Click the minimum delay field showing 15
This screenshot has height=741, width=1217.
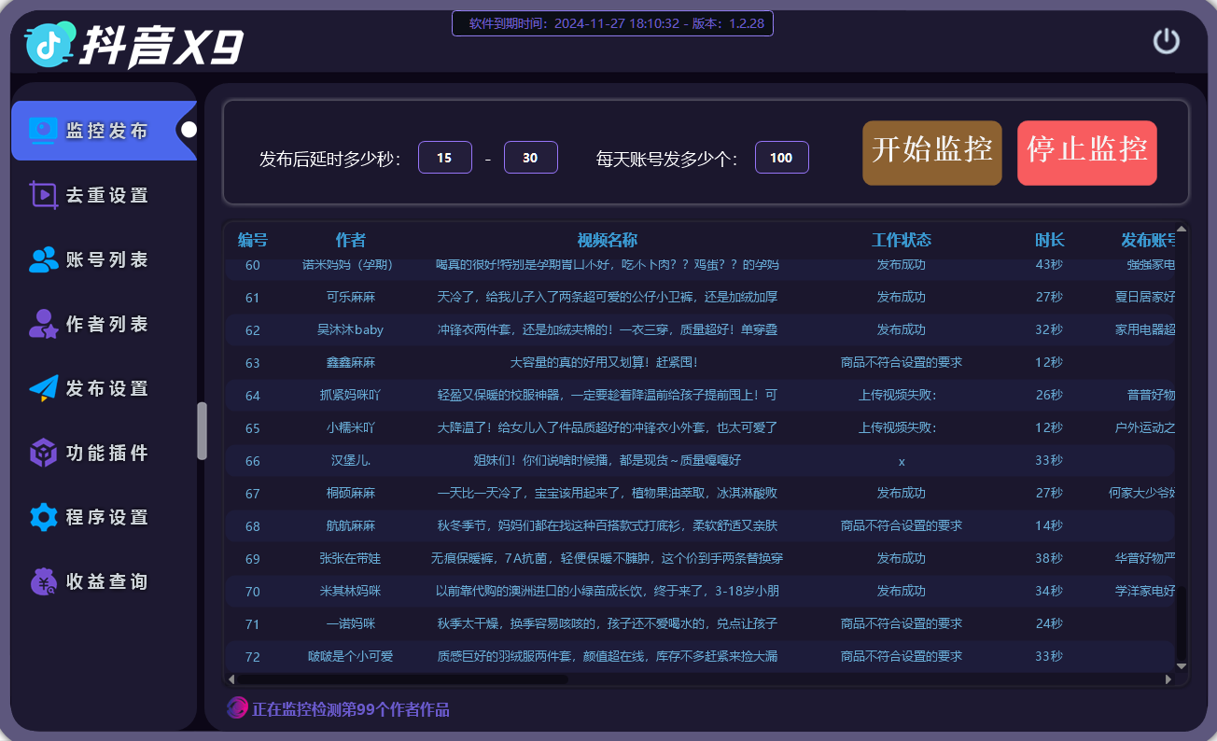click(x=444, y=158)
